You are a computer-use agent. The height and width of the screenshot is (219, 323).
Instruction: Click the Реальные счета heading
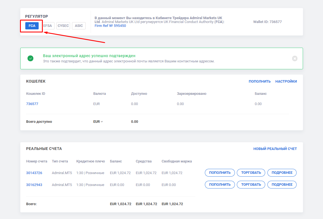coord(44,149)
